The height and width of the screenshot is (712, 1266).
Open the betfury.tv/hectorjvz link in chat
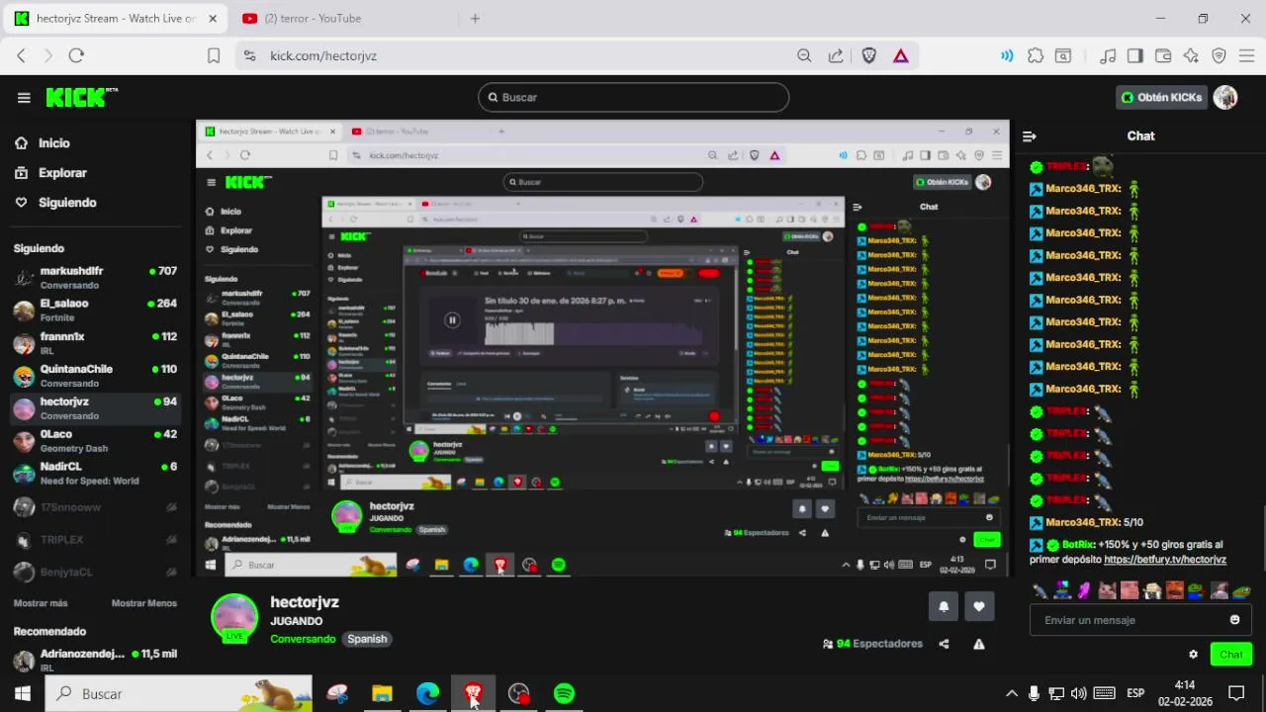tap(1165, 560)
